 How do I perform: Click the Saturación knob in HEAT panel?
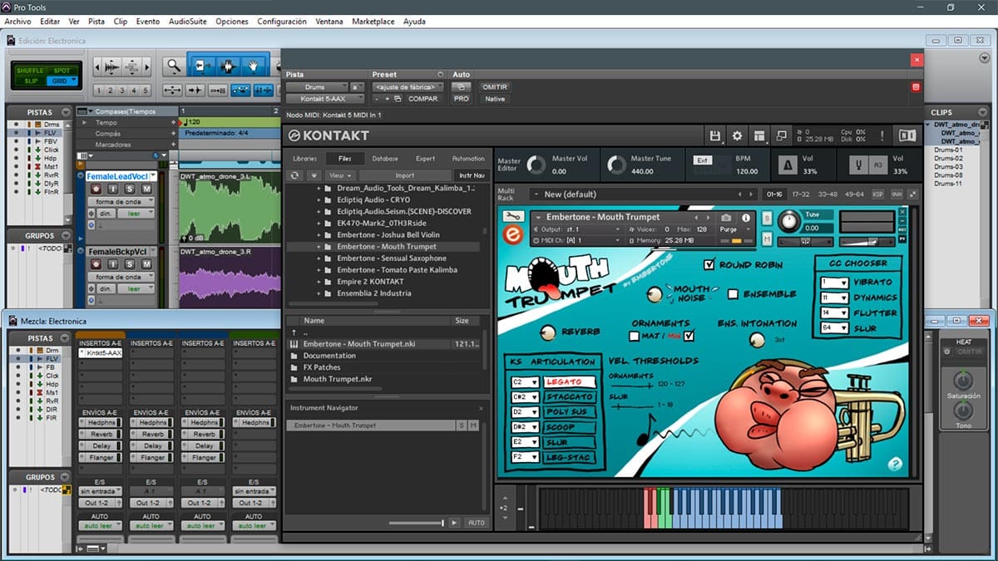(x=962, y=381)
